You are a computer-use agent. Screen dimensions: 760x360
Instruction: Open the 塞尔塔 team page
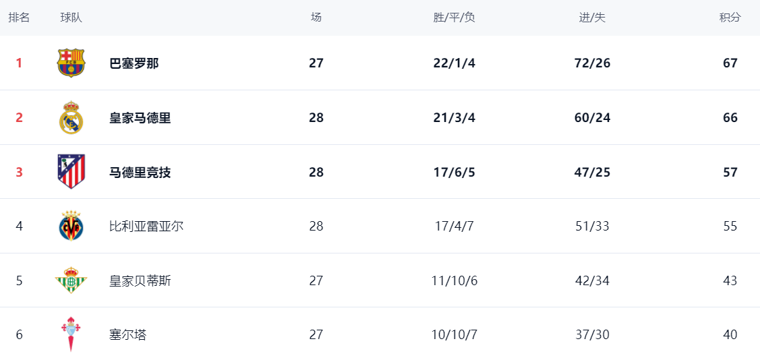[x=127, y=335]
